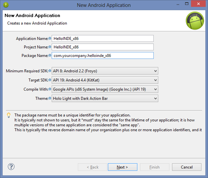Expand the Theme Holo Light dropdown
Screen dimensions: 208x178
(x=105, y=98)
